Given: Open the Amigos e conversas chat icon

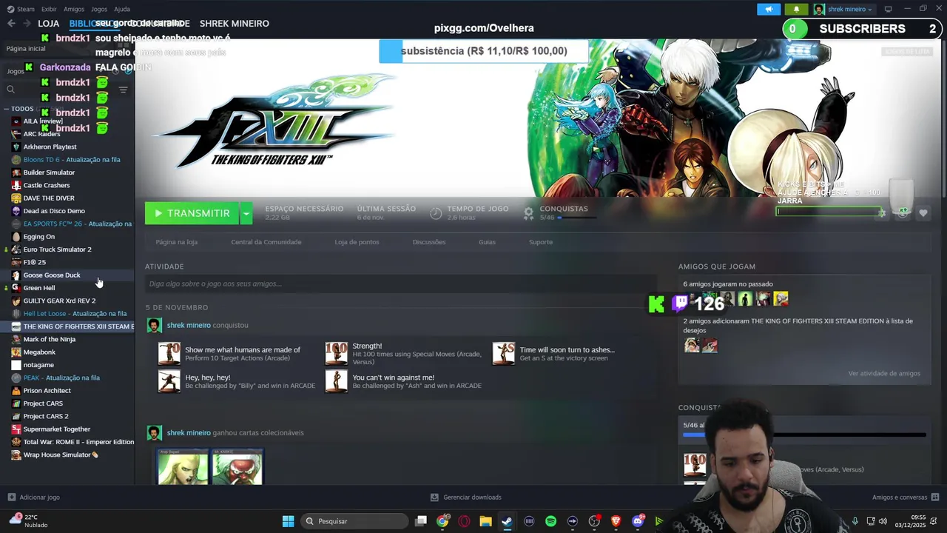Looking at the screenshot, I should (x=935, y=497).
